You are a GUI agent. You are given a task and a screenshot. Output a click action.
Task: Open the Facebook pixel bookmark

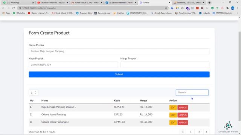102,13
